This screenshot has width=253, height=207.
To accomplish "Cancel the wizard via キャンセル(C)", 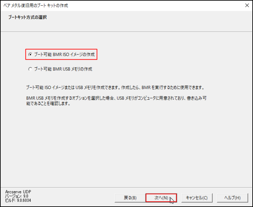I will [x=197, y=198].
